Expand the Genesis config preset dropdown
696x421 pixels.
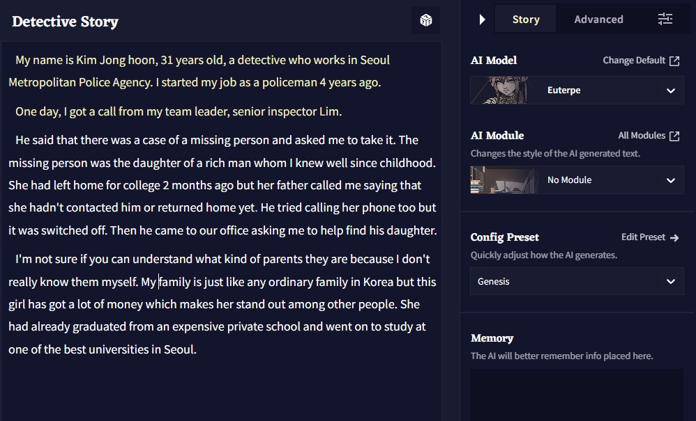[x=670, y=282]
